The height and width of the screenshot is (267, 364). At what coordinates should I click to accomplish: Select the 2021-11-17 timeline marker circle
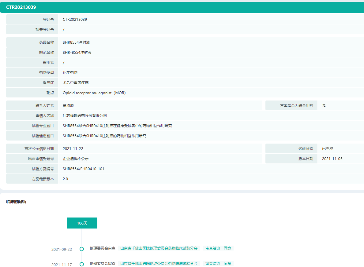(x=82, y=264)
